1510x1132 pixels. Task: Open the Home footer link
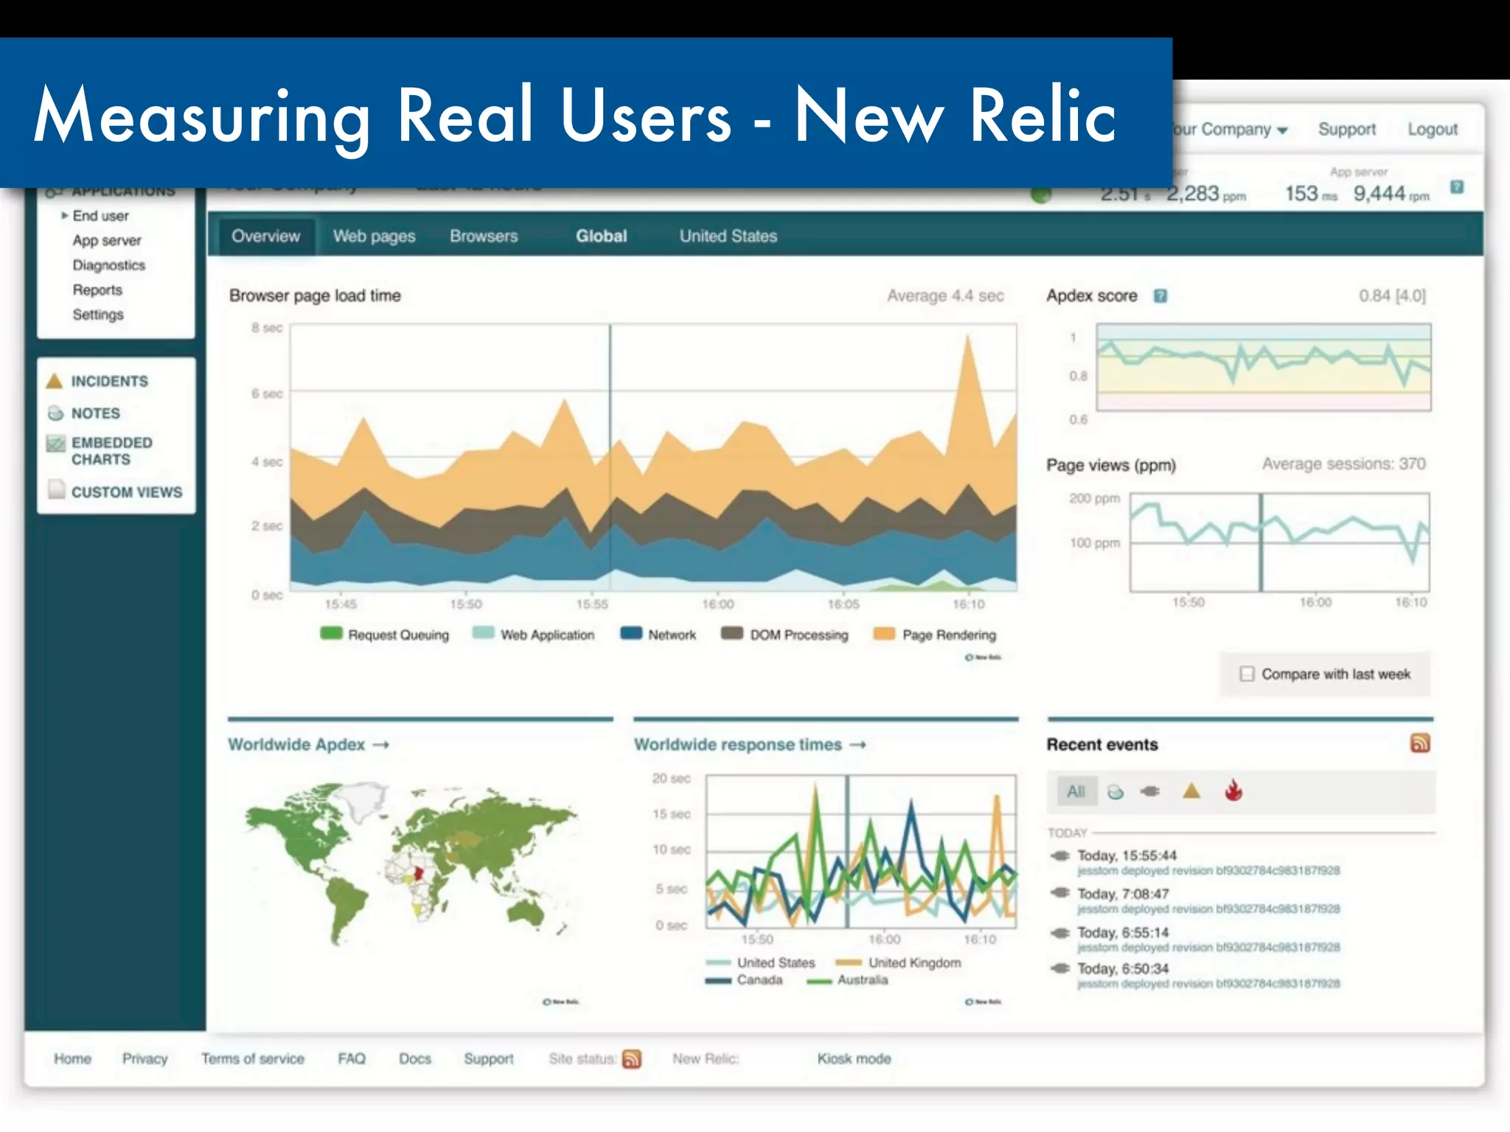[72, 1058]
